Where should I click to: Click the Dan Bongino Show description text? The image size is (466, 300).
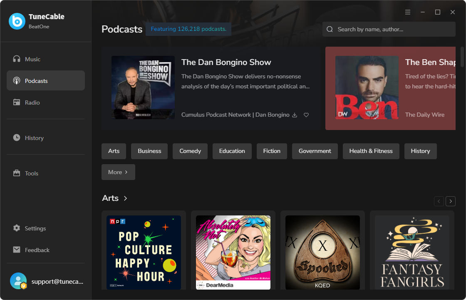point(245,82)
